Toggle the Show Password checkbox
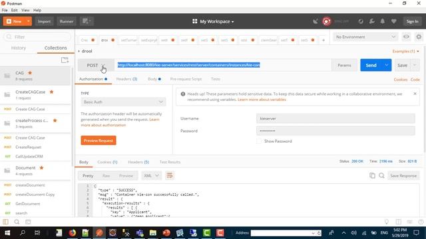Image resolution: width=426 pixels, height=239 pixels. pyautogui.click(x=259, y=141)
